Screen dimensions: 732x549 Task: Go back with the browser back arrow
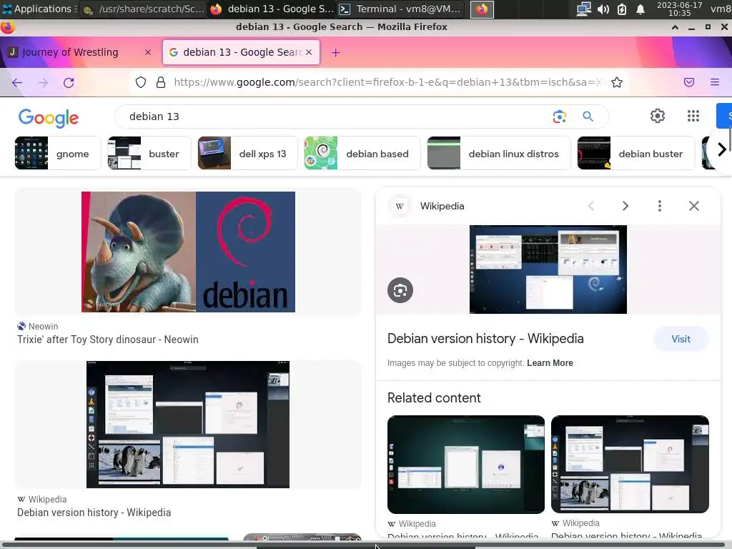(x=17, y=83)
